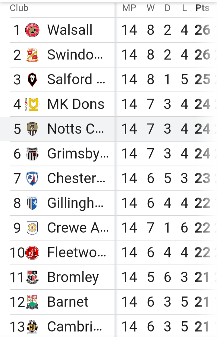Open the Barnet club name link
The height and width of the screenshot is (337, 217).
[68, 302]
